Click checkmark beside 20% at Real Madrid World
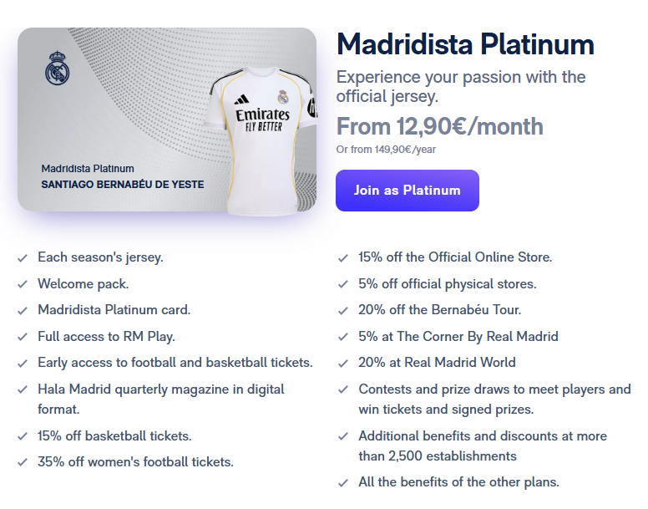Screen dimensions: 648x509 pos(343,364)
